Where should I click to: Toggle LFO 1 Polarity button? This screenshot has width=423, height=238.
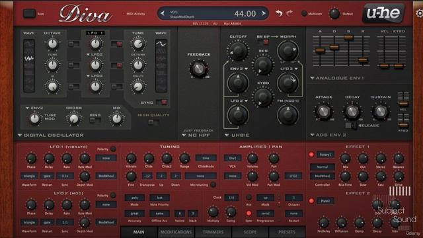(113, 149)
